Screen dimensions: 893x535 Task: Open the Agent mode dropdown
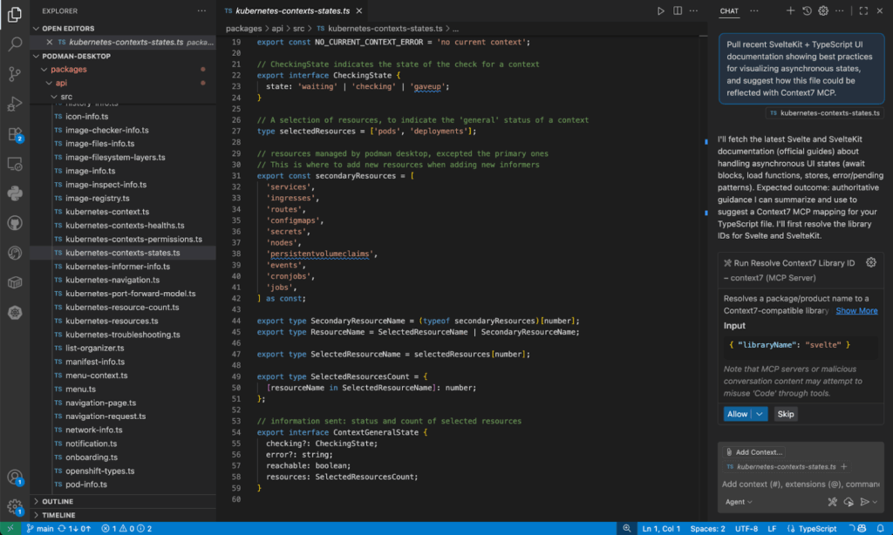point(739,502)
